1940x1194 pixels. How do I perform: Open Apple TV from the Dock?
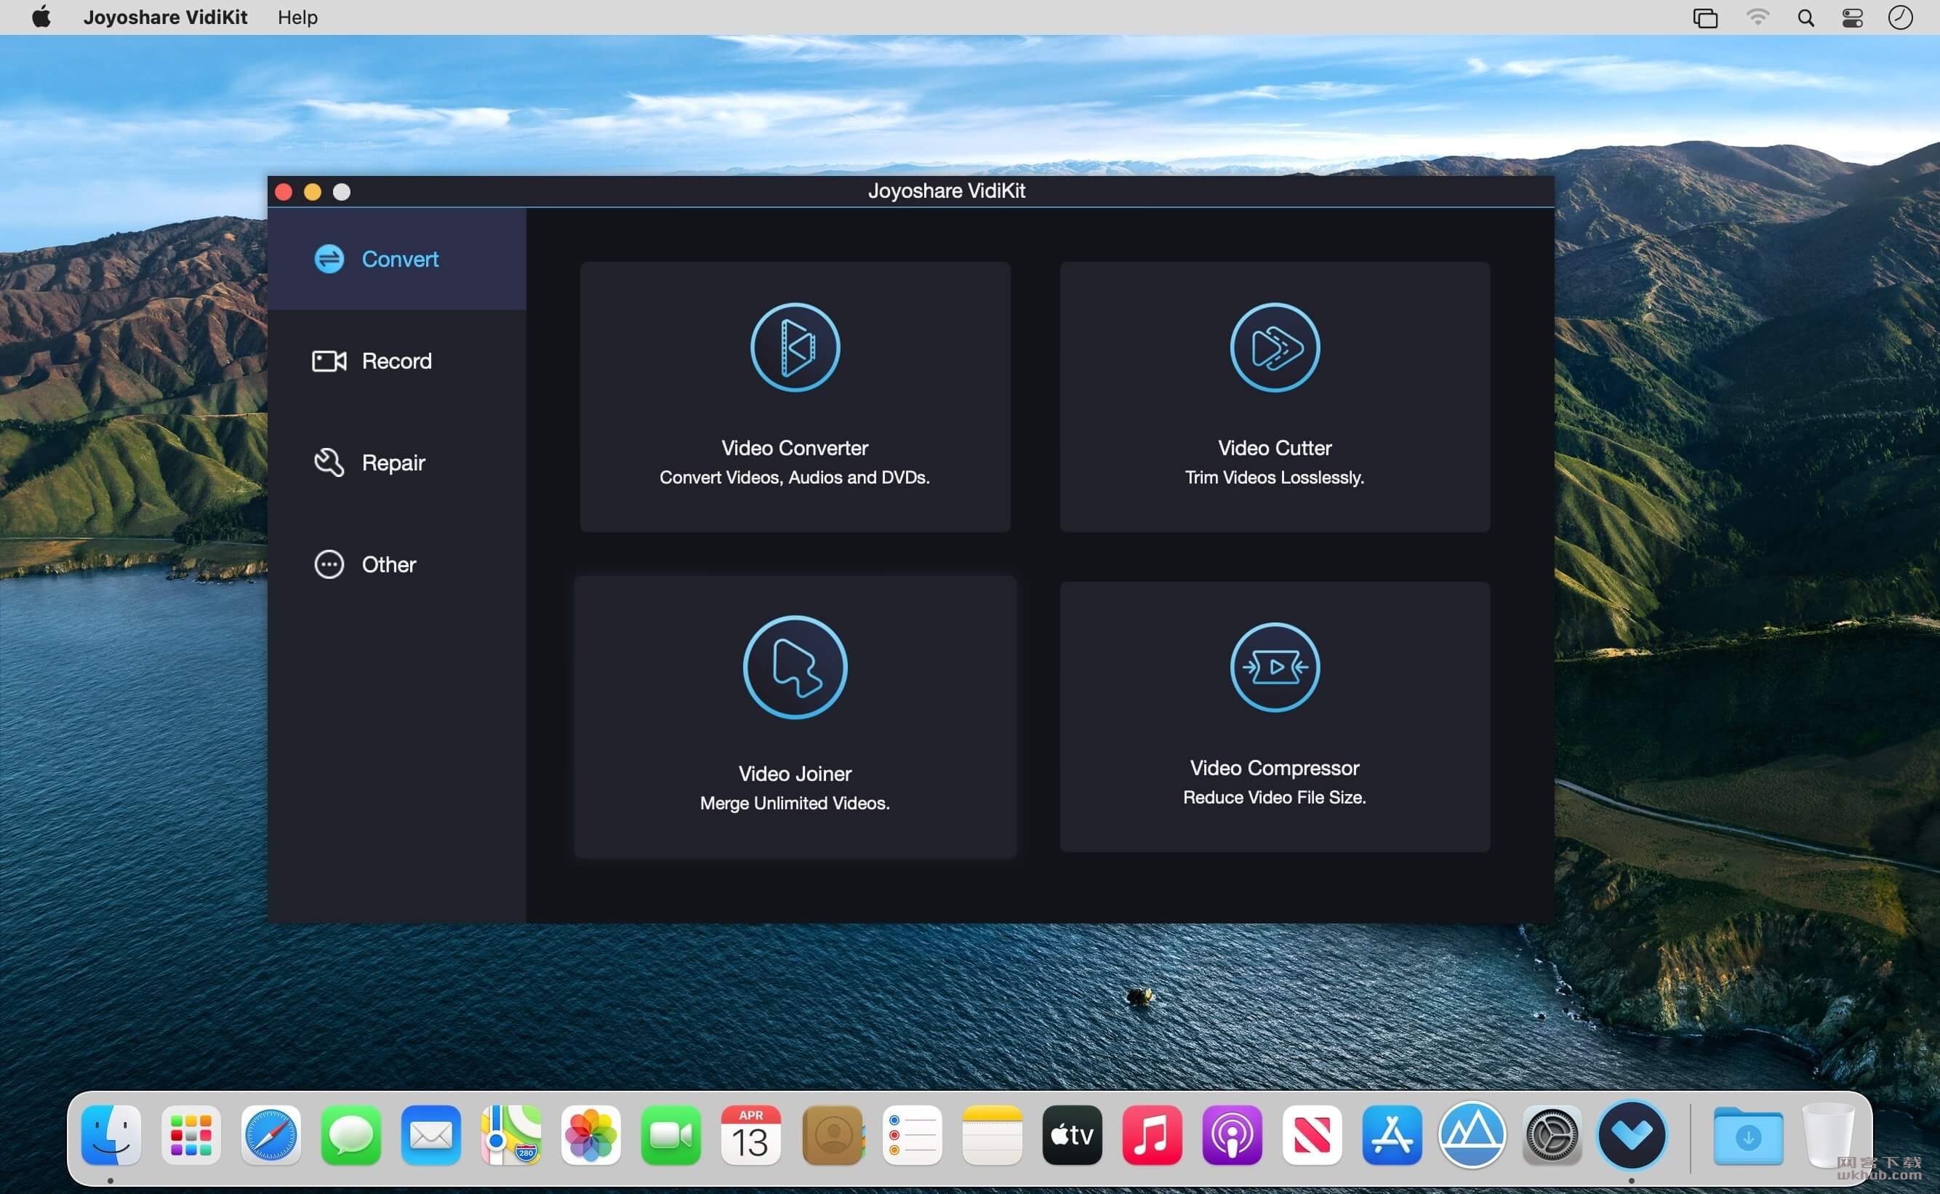1073,1136
